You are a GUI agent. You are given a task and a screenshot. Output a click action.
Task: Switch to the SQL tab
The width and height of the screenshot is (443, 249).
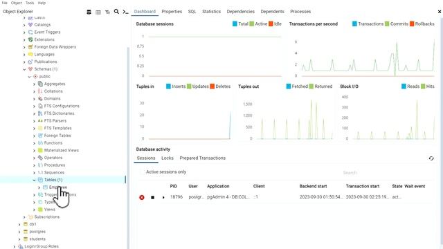[192, 12]
